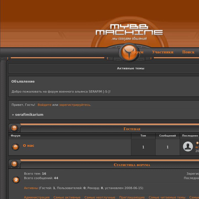Click the Объявление heading
Viewport: 199px width, 199px height.
23,82
